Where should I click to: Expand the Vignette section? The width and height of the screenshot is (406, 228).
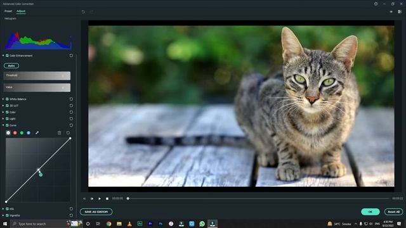[x=3, y=215]
